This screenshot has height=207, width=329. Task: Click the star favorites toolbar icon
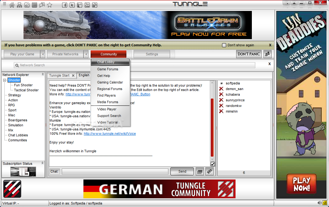click(x=50, y=5)
